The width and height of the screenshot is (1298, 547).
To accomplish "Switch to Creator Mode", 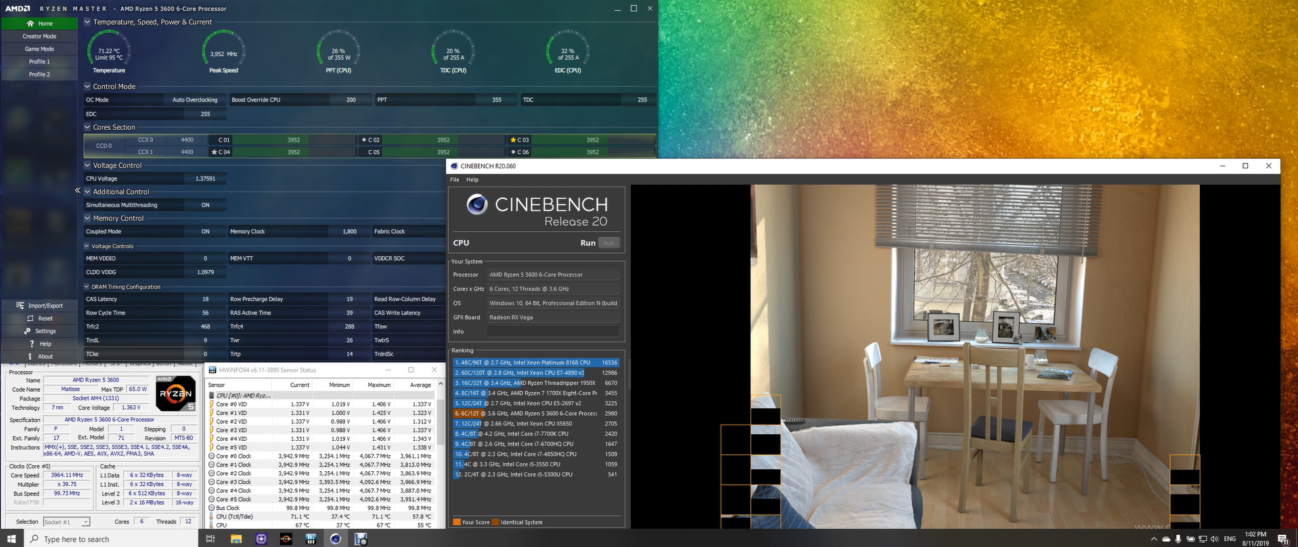I will [39, 37].
